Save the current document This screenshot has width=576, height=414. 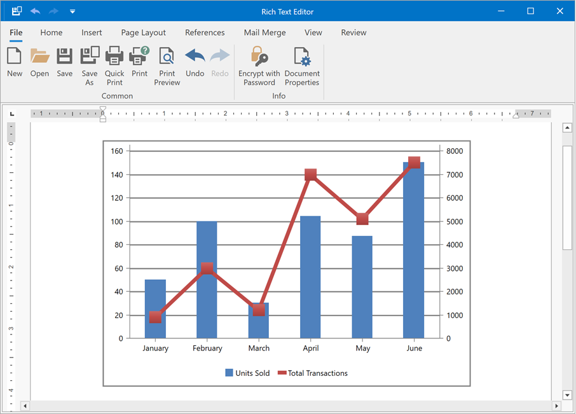pyautogui.click(x=64, y=60)
